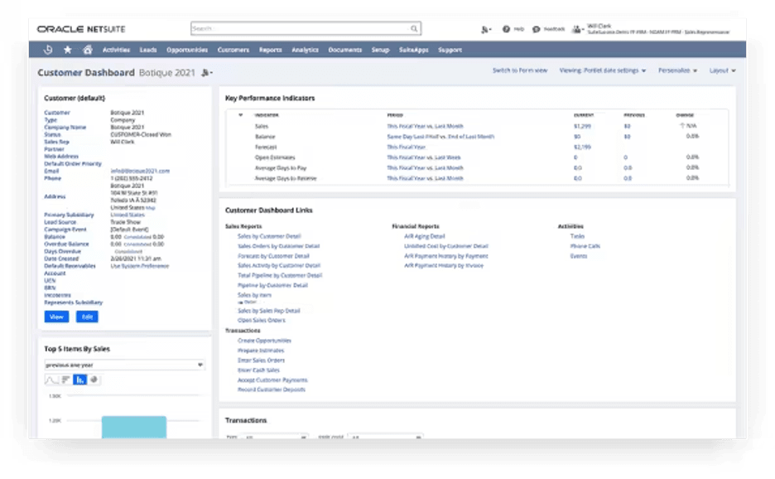
Task: Switch chart to horizontal bar view
Action: point(66,380)
